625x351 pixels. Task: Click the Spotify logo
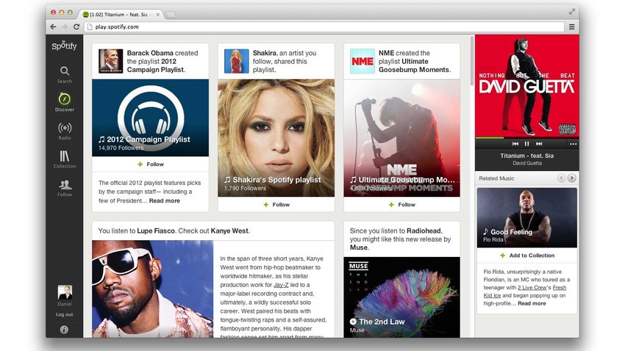pos(64,46)
